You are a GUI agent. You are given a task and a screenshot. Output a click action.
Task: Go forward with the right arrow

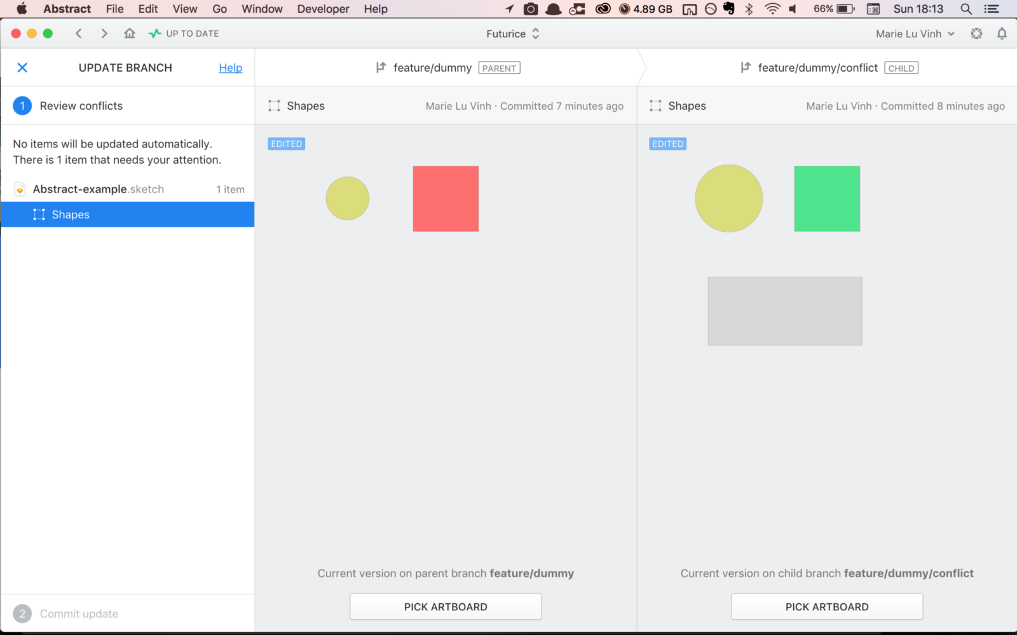[104, 34]
